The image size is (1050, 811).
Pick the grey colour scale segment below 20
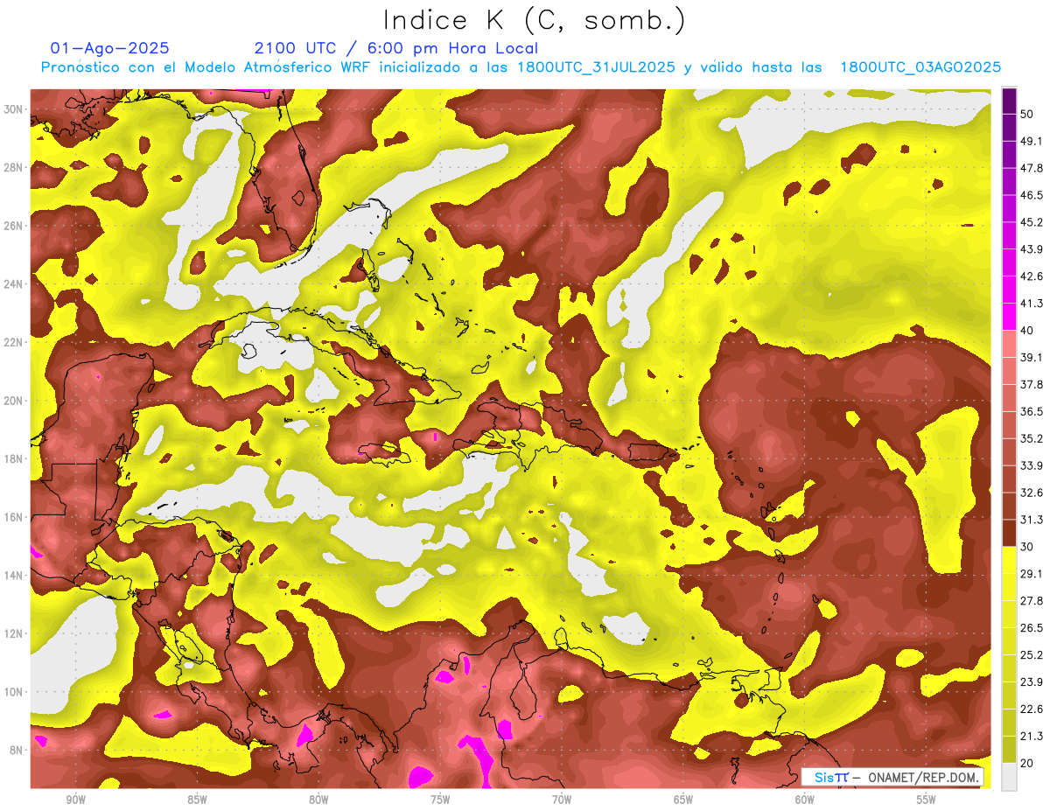(x=1009, y=775)
